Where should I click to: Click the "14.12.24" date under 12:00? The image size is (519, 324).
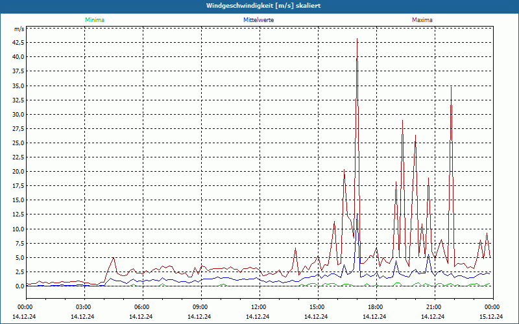pos(258,316)
